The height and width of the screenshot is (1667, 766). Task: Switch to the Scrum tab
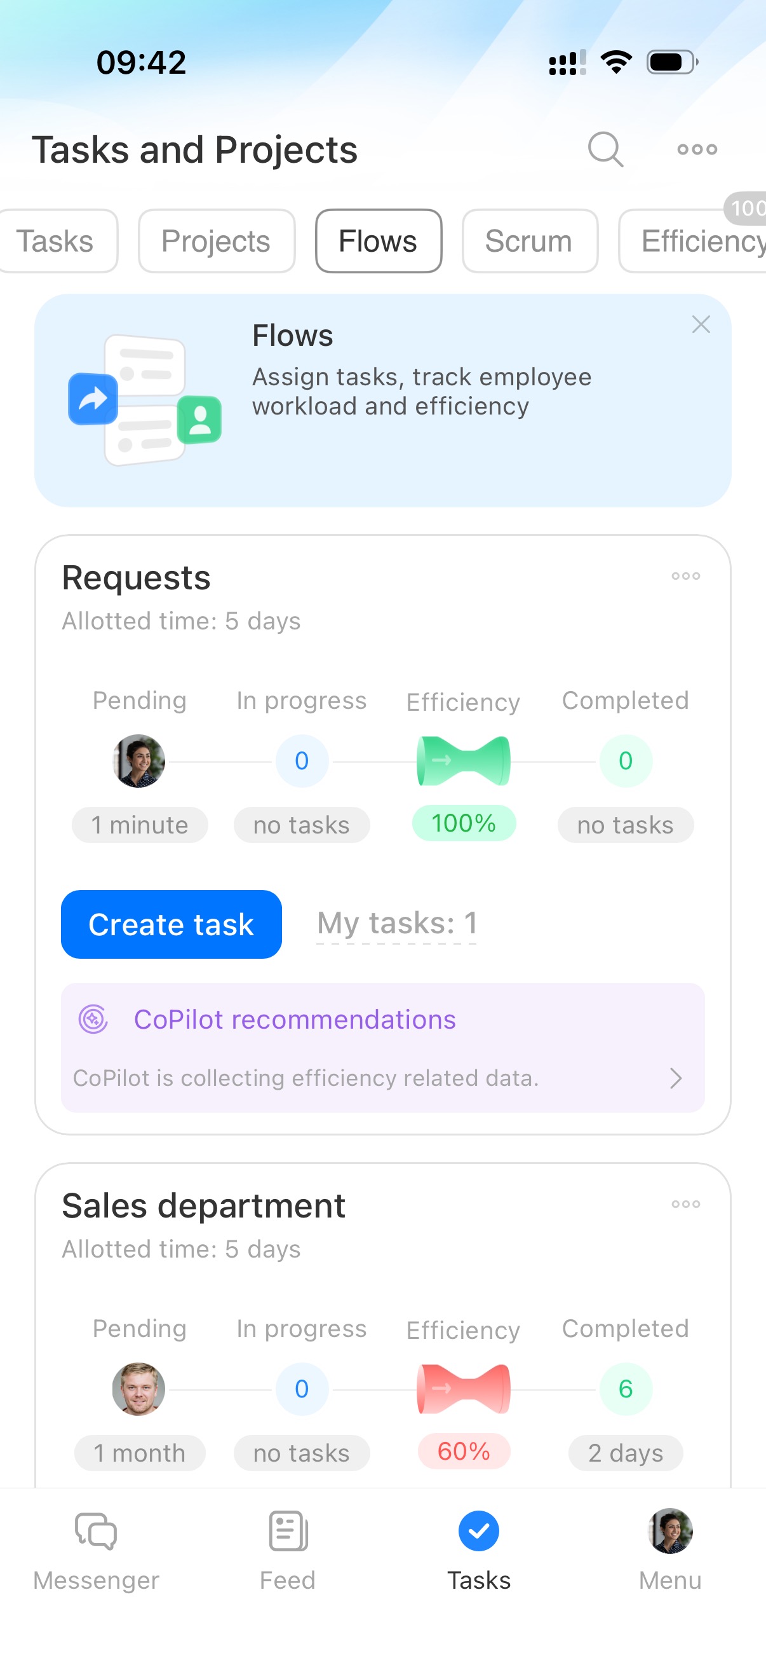[x=528, y=242]
